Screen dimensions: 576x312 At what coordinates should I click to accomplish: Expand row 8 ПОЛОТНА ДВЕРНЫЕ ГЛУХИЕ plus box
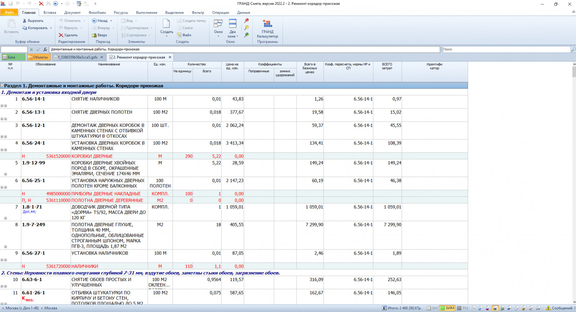click(x=5, y=247)
